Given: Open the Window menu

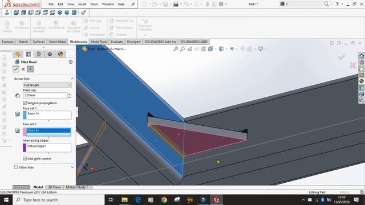Looking at the screenshot, I should tap(108, 4).
